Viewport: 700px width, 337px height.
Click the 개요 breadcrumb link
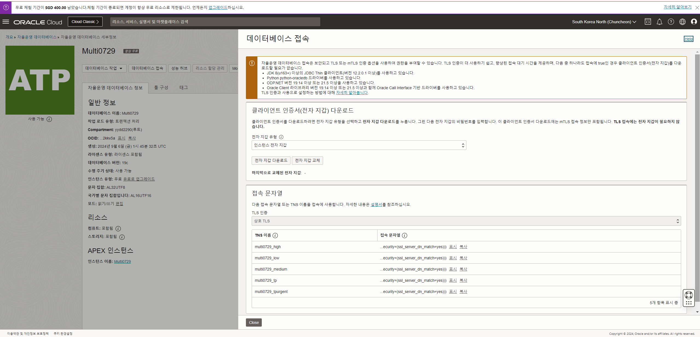pyautogui.click(x=9, y=37)
